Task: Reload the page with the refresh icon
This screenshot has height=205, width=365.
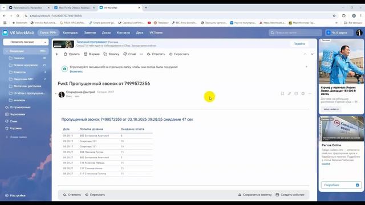Action: pos(18,16)
